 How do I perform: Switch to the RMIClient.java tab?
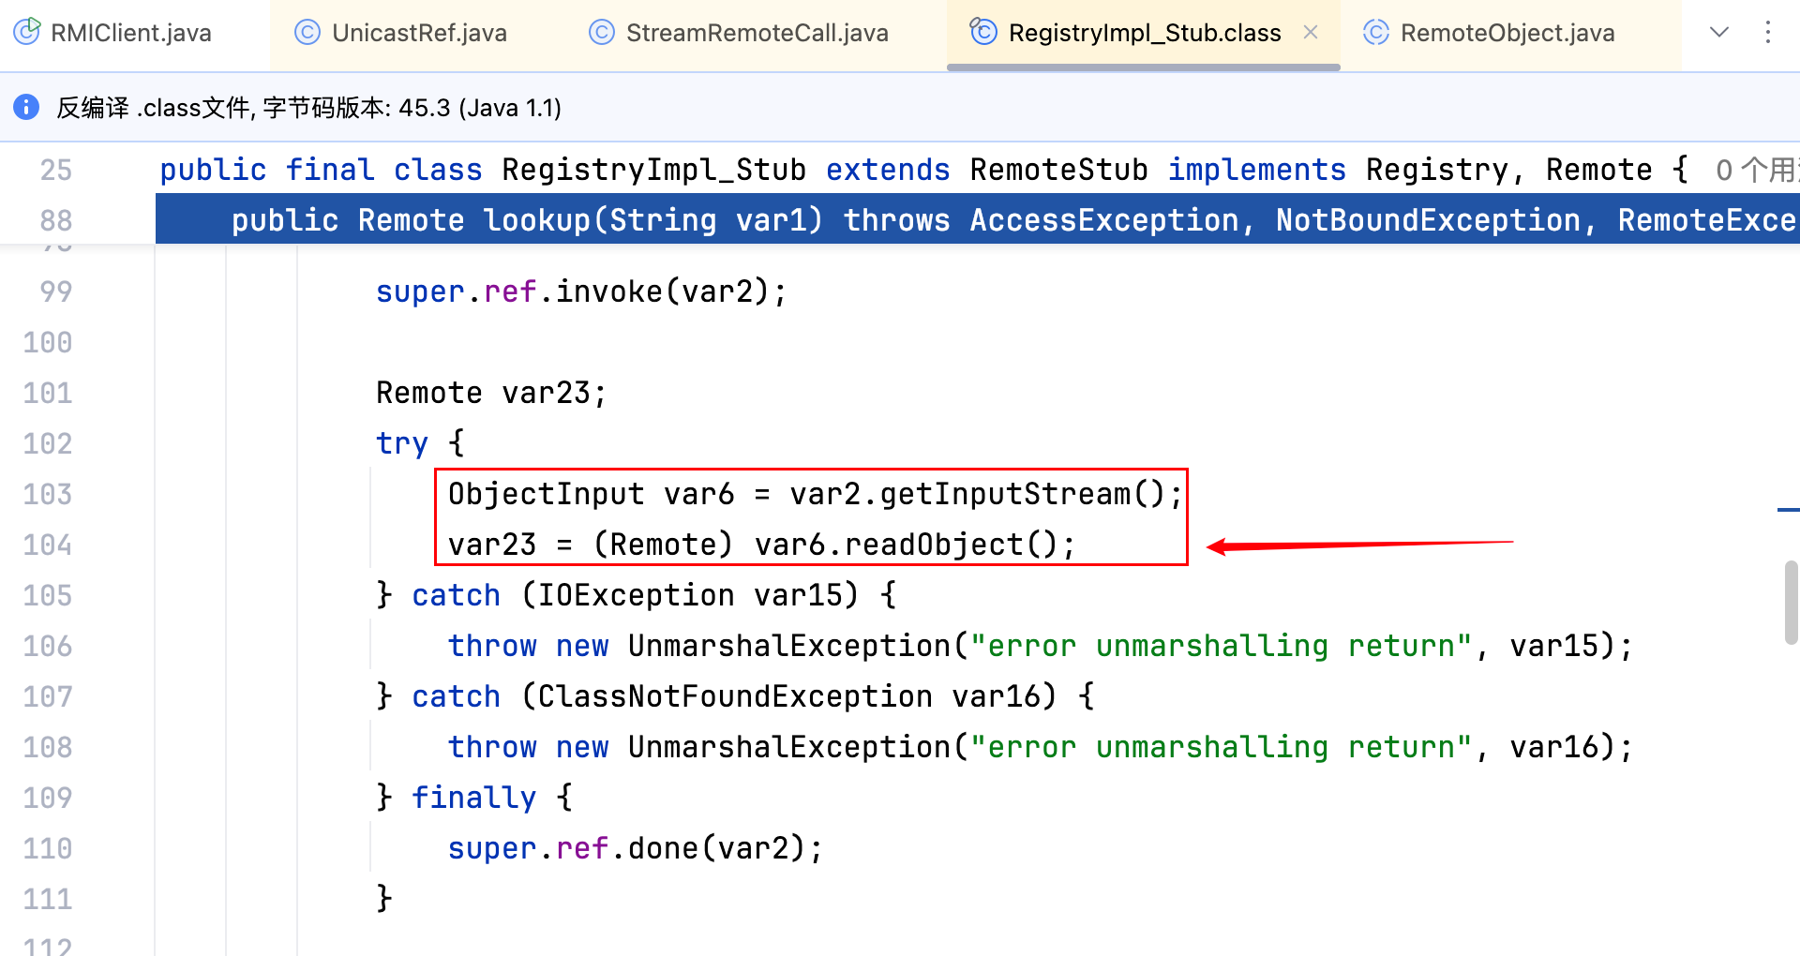point(131,33)
